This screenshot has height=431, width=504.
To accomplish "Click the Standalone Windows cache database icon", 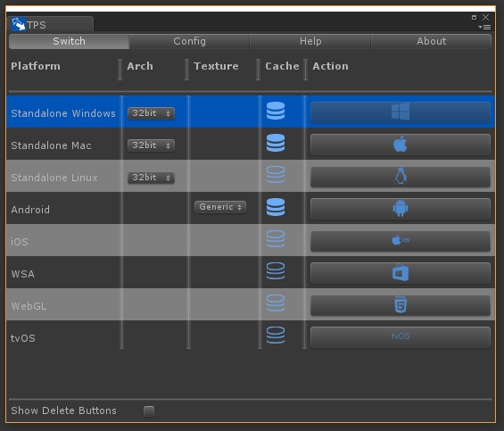I will (x=276, y=111).
